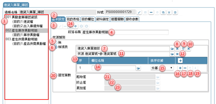216x104 pixels.
Task: Click the X icon right of the filter icon
Action: (x=189, y=49)
